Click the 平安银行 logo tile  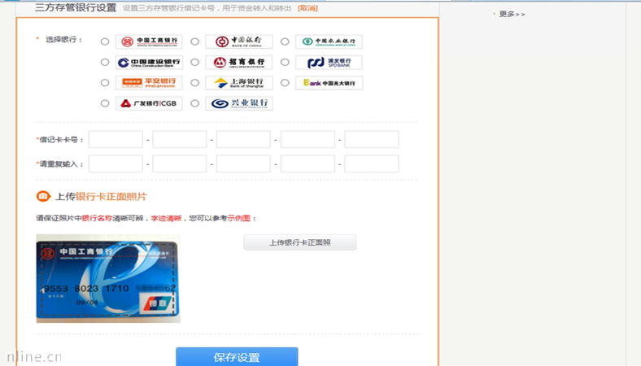click(x=149, y=83)
